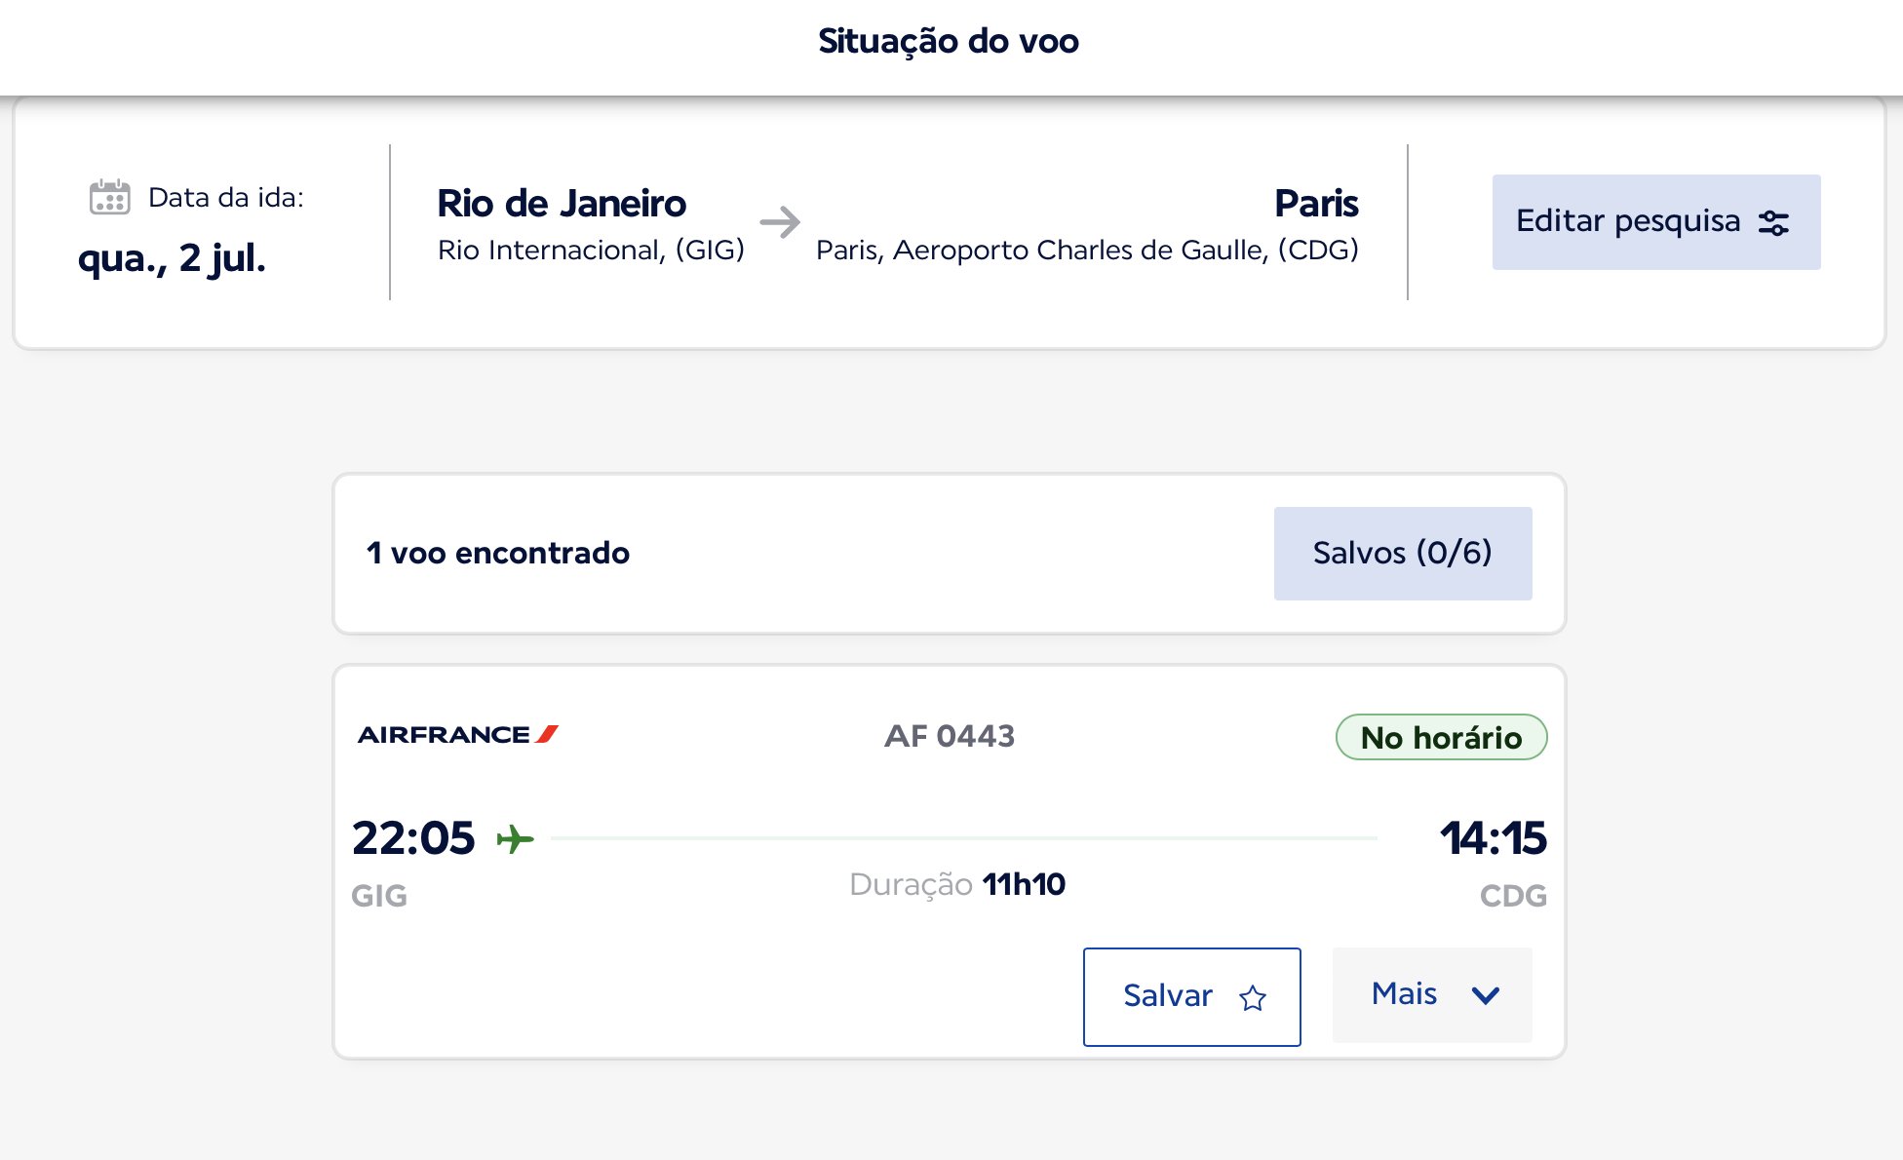
Task: Click the Air France logo
Action: pos(457,734)
